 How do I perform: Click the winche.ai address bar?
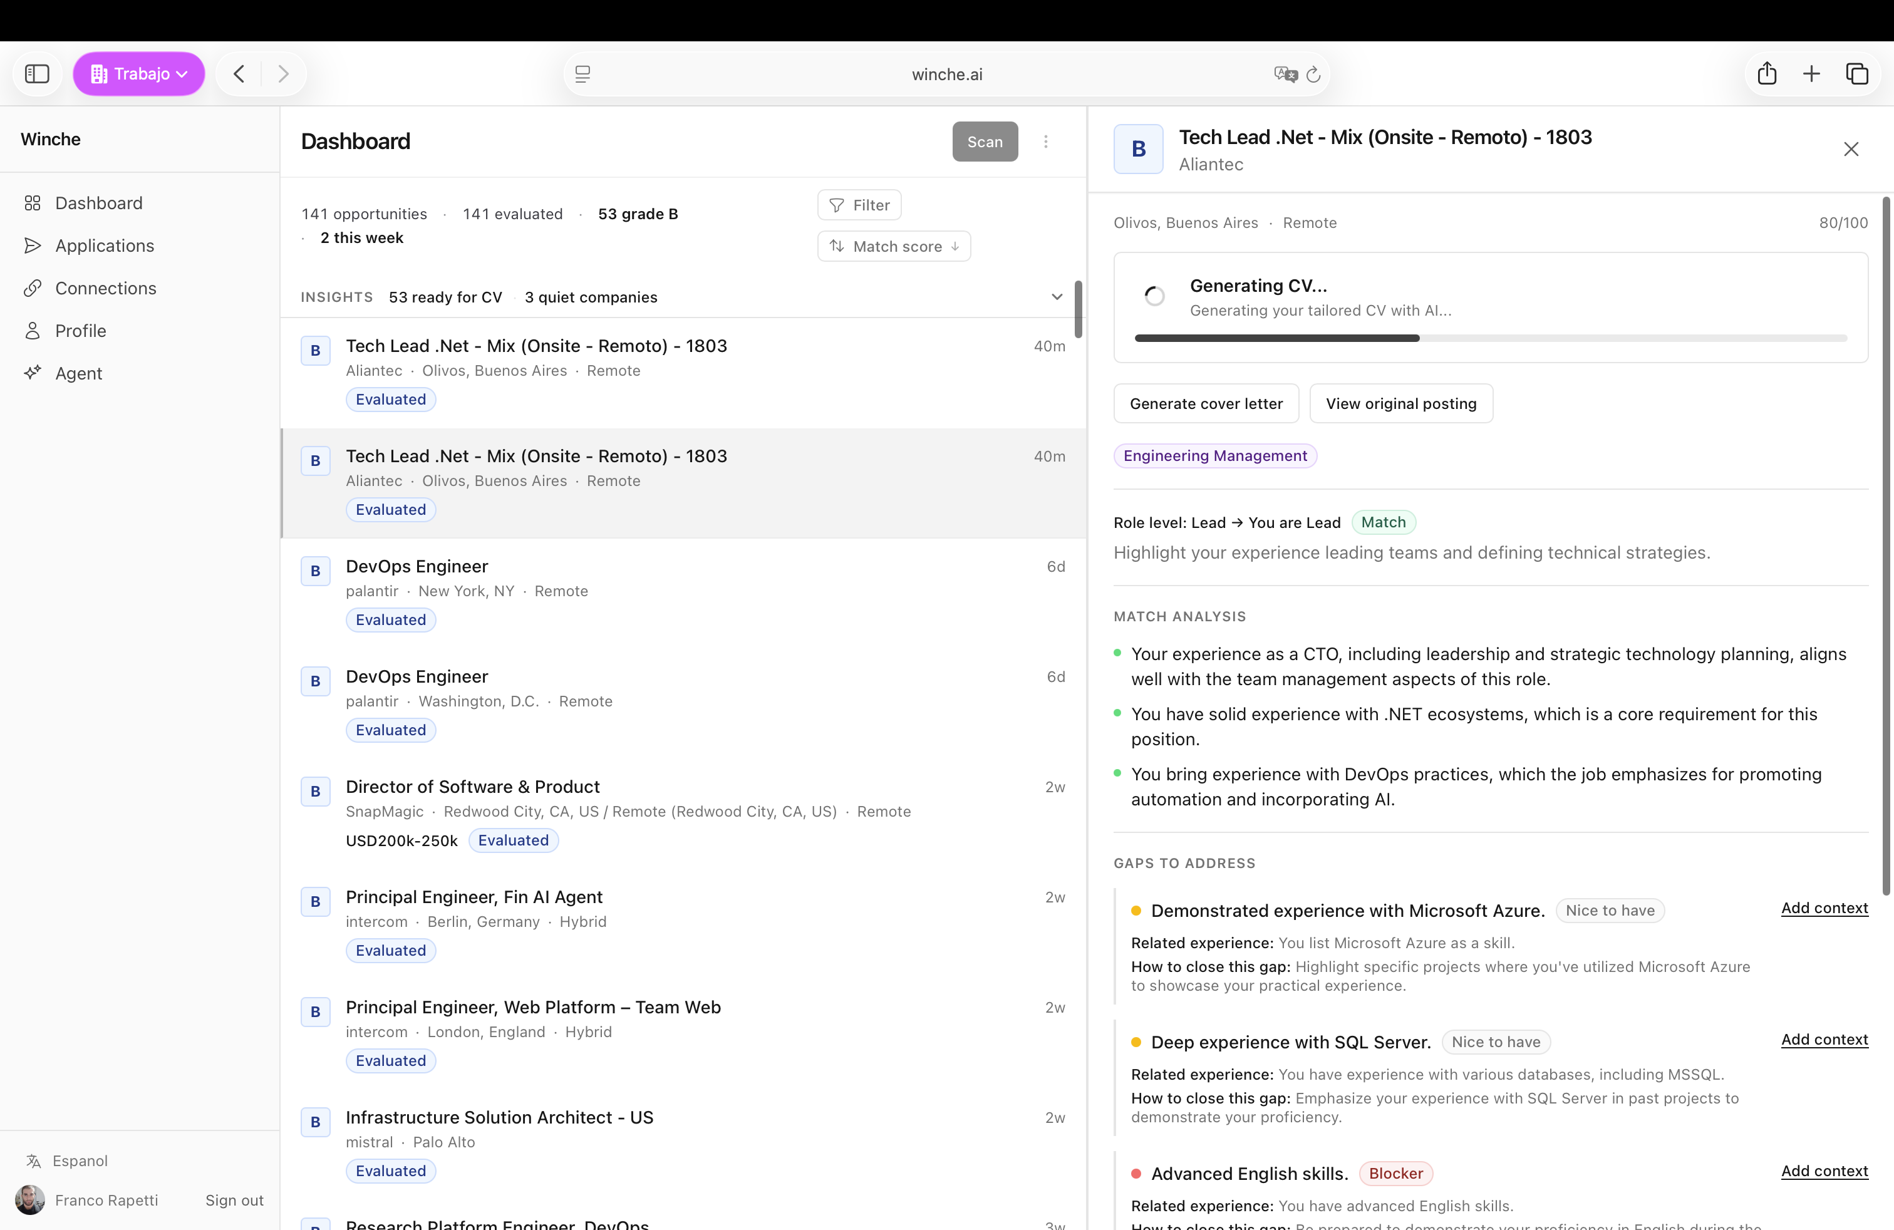coord(947,74)
